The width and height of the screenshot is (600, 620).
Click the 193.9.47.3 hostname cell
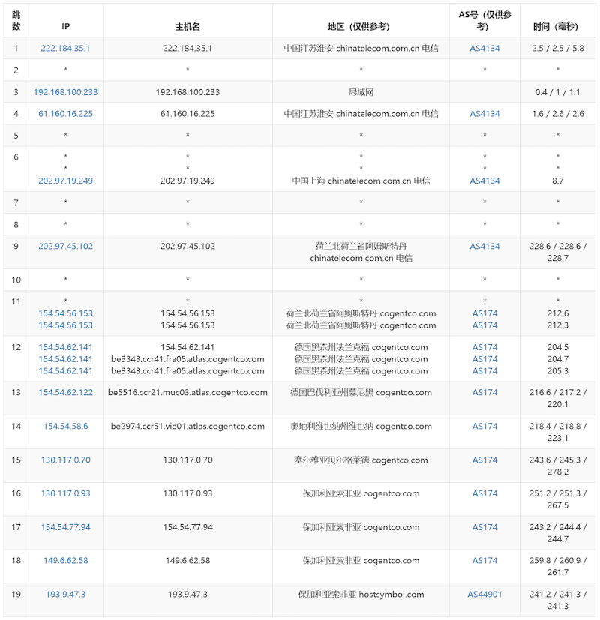(x=187, y=595)
